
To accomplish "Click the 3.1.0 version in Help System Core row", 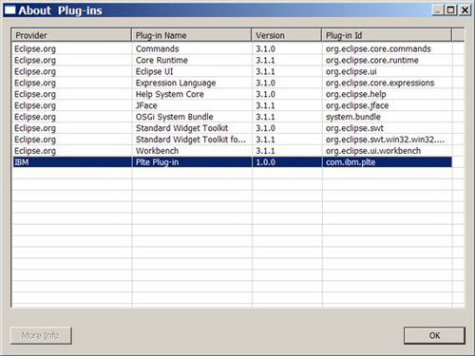I will 265,94.
